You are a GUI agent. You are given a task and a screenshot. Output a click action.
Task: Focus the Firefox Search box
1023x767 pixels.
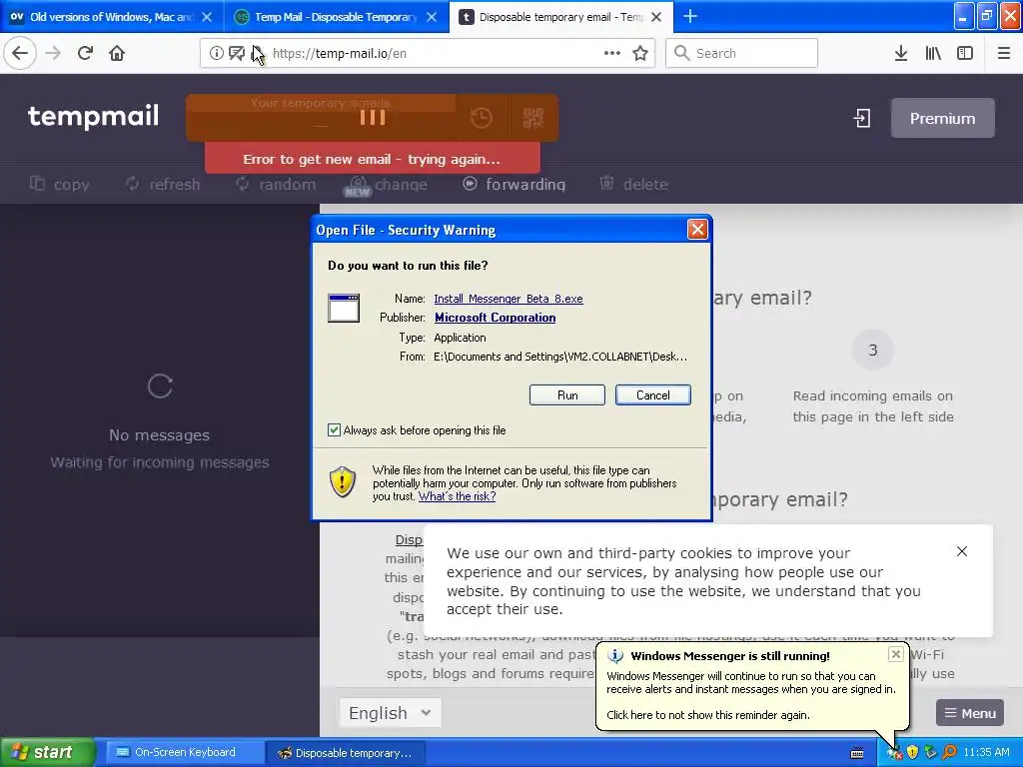click(x=741, y=53)
